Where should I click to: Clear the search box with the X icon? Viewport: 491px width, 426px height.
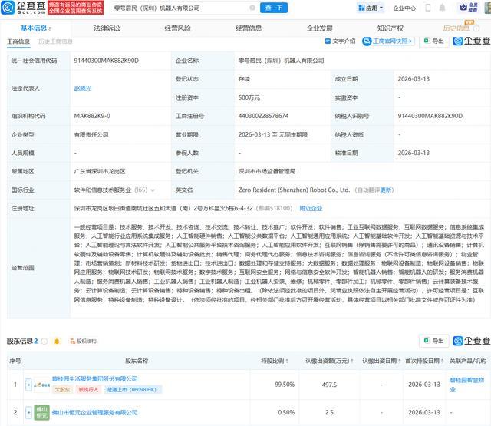click(252, 8)
